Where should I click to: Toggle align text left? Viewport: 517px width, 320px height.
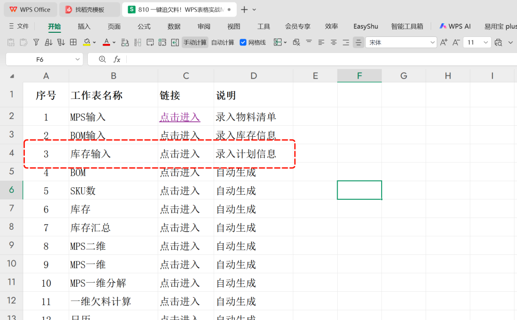[321, 42]
